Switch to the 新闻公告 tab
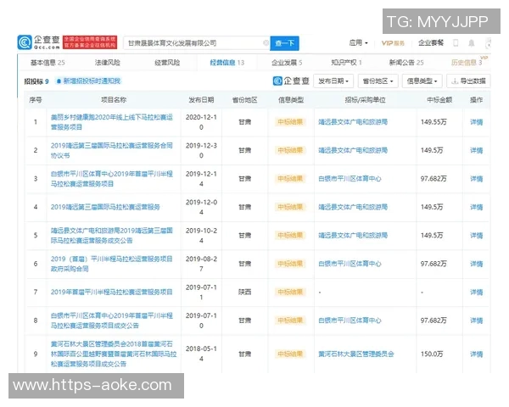The width and height of the screenshot is (509, 407). coord(406,62)
